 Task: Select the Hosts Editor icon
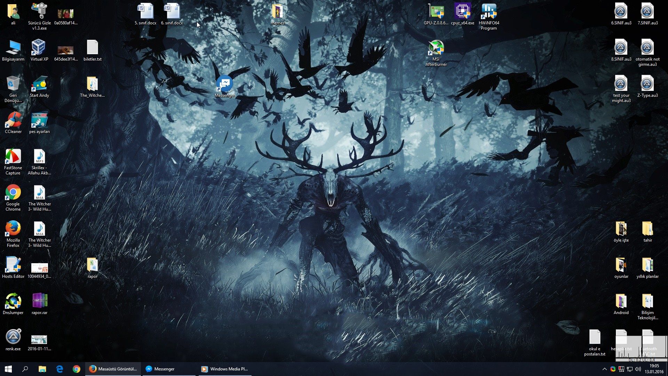(13, 265)
